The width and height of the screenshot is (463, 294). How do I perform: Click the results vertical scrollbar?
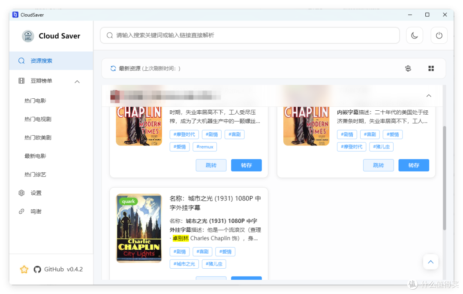[445, 178]
